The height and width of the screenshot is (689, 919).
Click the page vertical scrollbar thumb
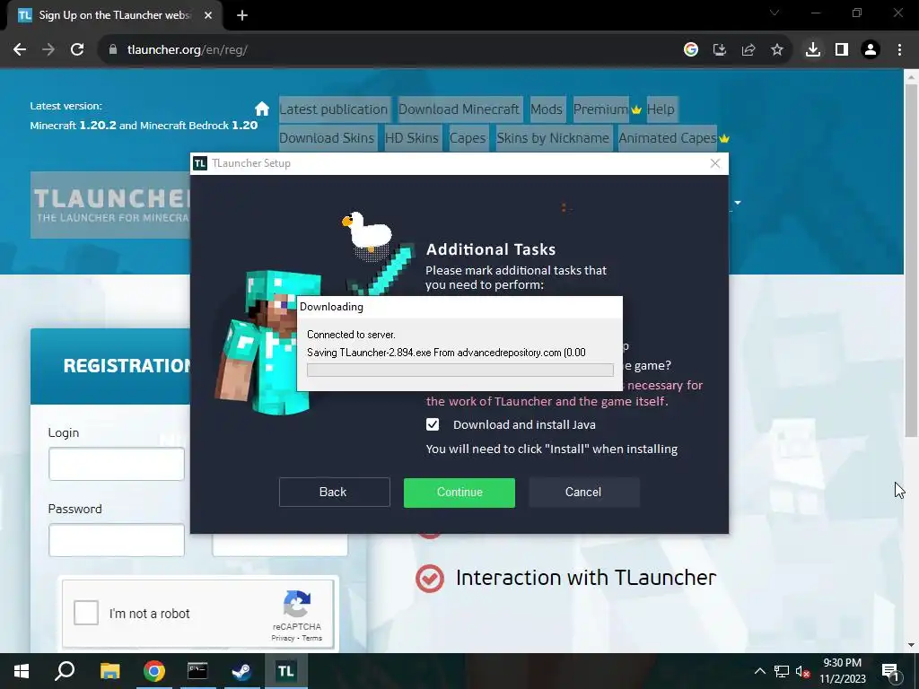click(910, 261)
